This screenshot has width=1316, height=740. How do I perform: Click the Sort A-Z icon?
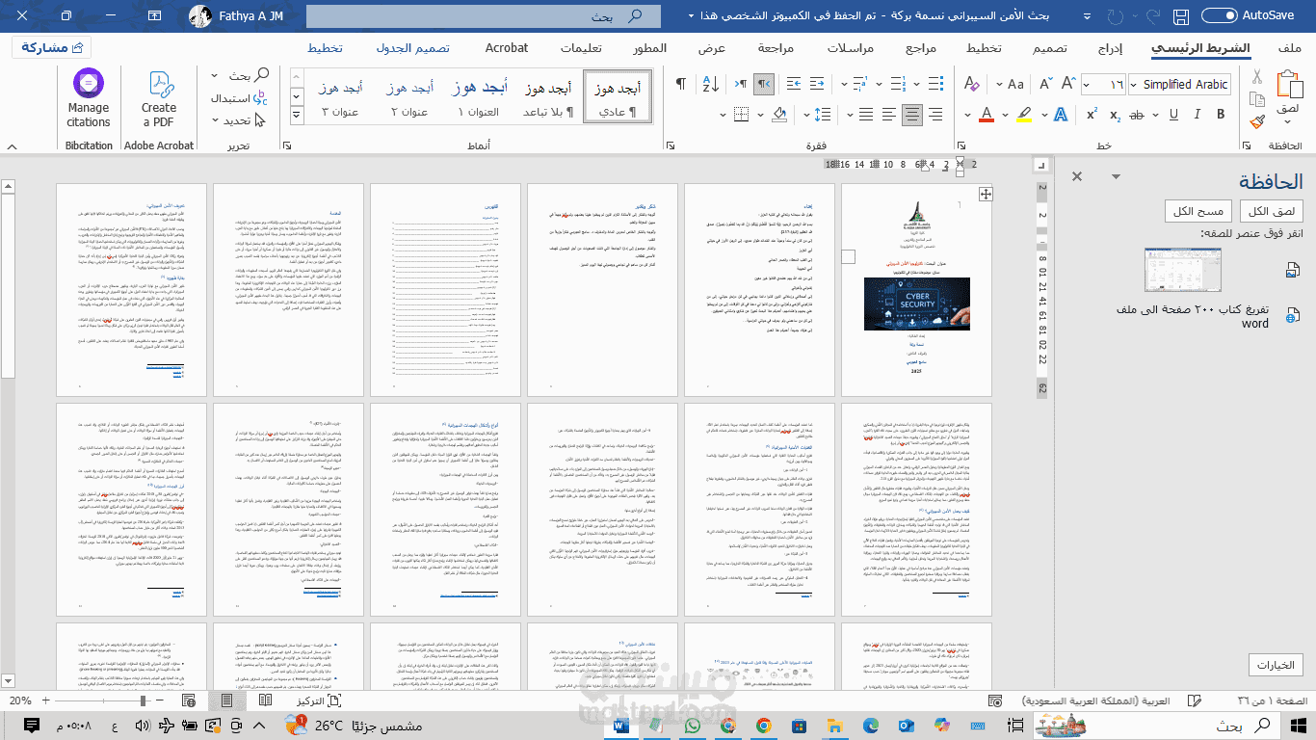pyautogui.click(x=712, y=84)
